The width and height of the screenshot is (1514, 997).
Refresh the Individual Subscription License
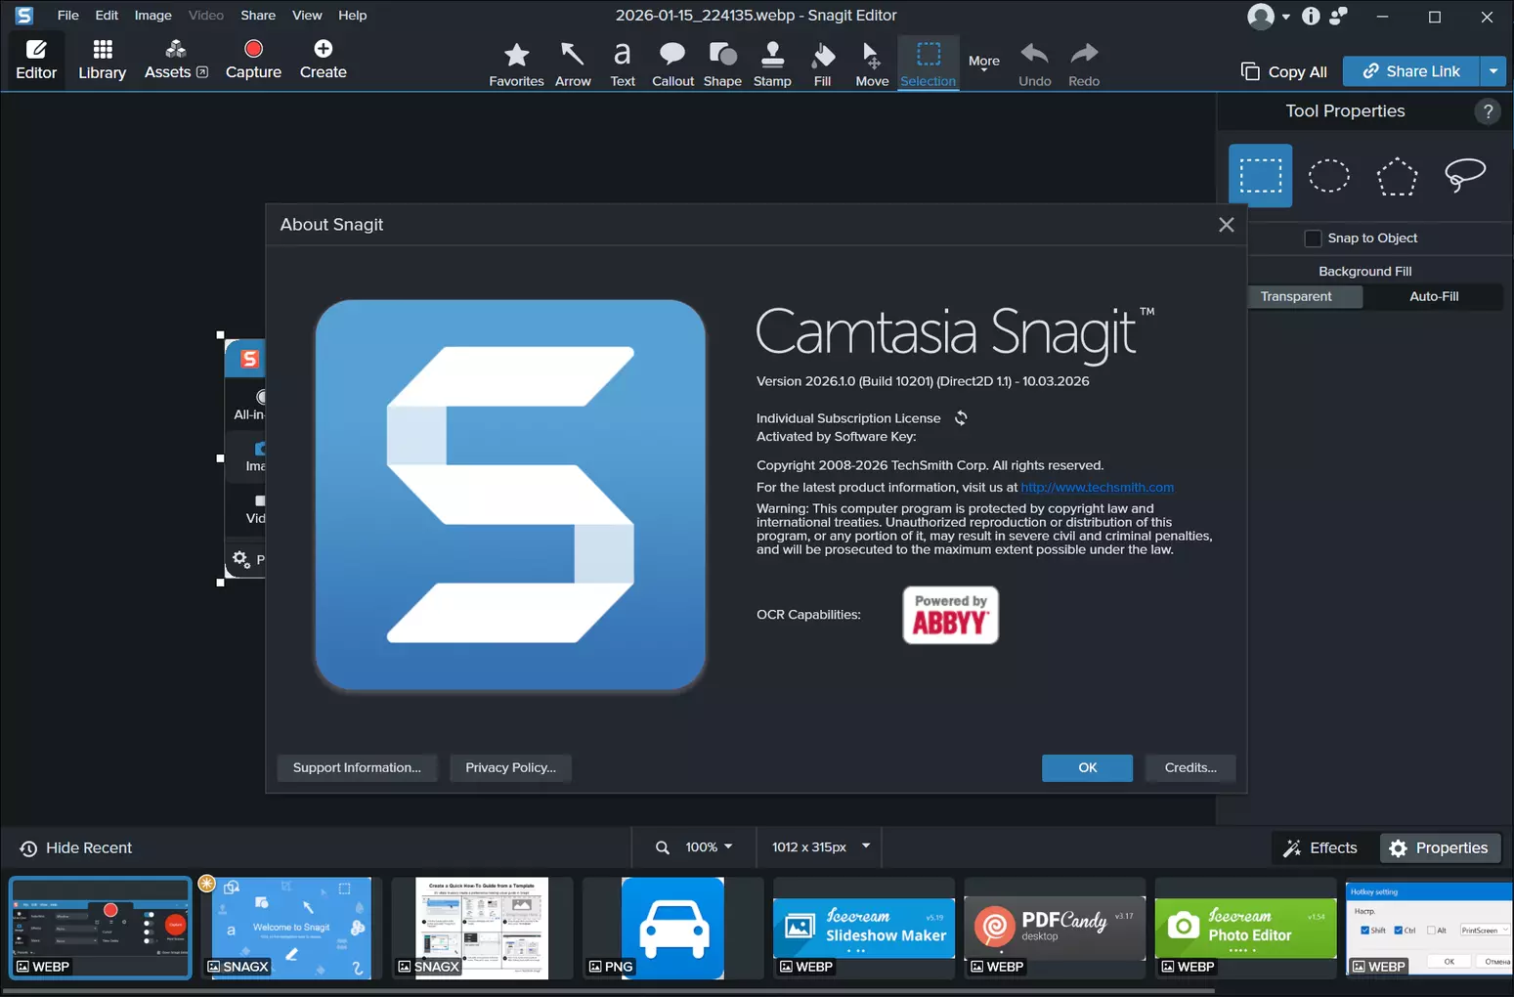click(x=961, y=418)
